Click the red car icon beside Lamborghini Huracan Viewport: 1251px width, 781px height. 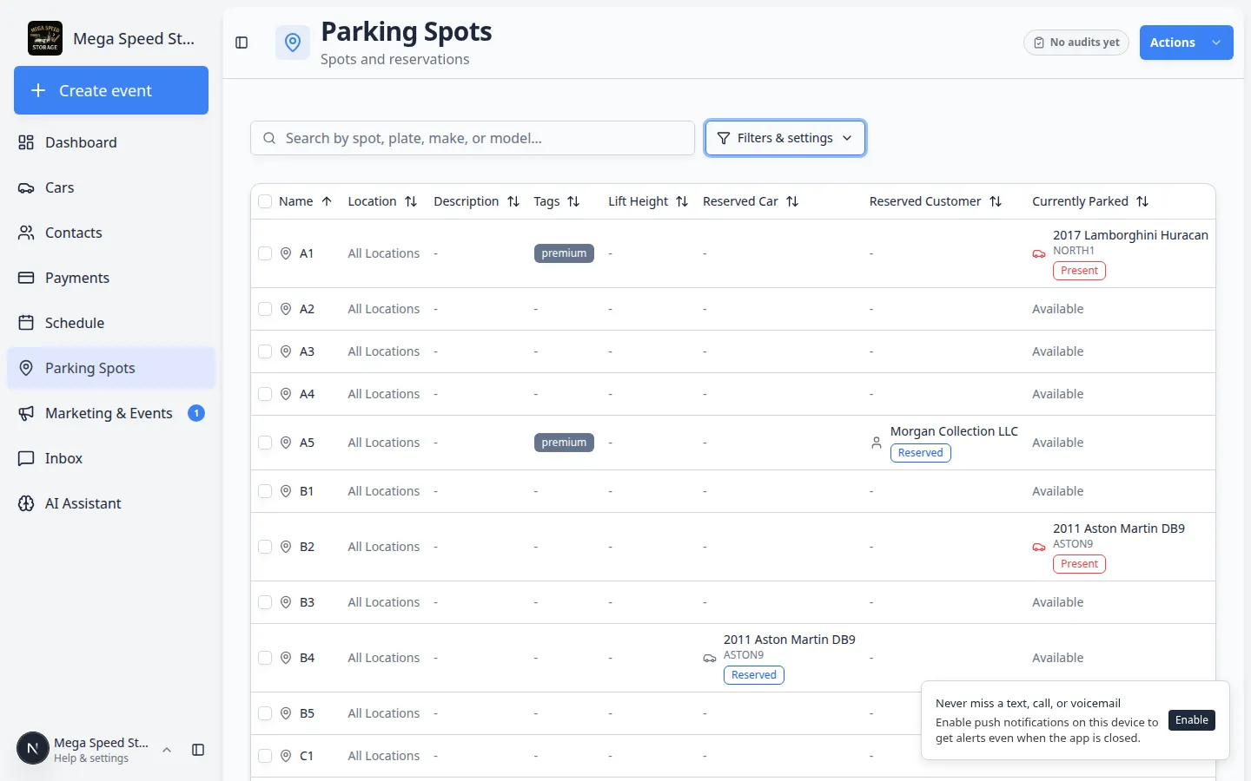coord(1039,253)
